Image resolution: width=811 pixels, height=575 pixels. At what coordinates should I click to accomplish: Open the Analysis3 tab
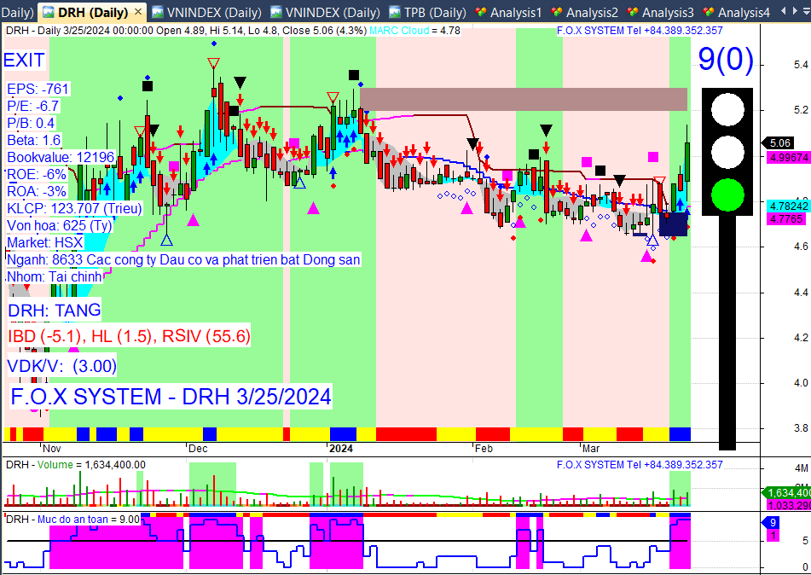tap(661, 12)
